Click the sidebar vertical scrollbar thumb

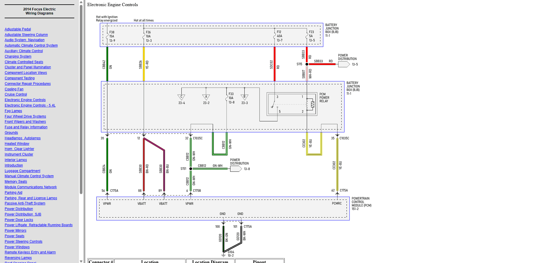81,98
